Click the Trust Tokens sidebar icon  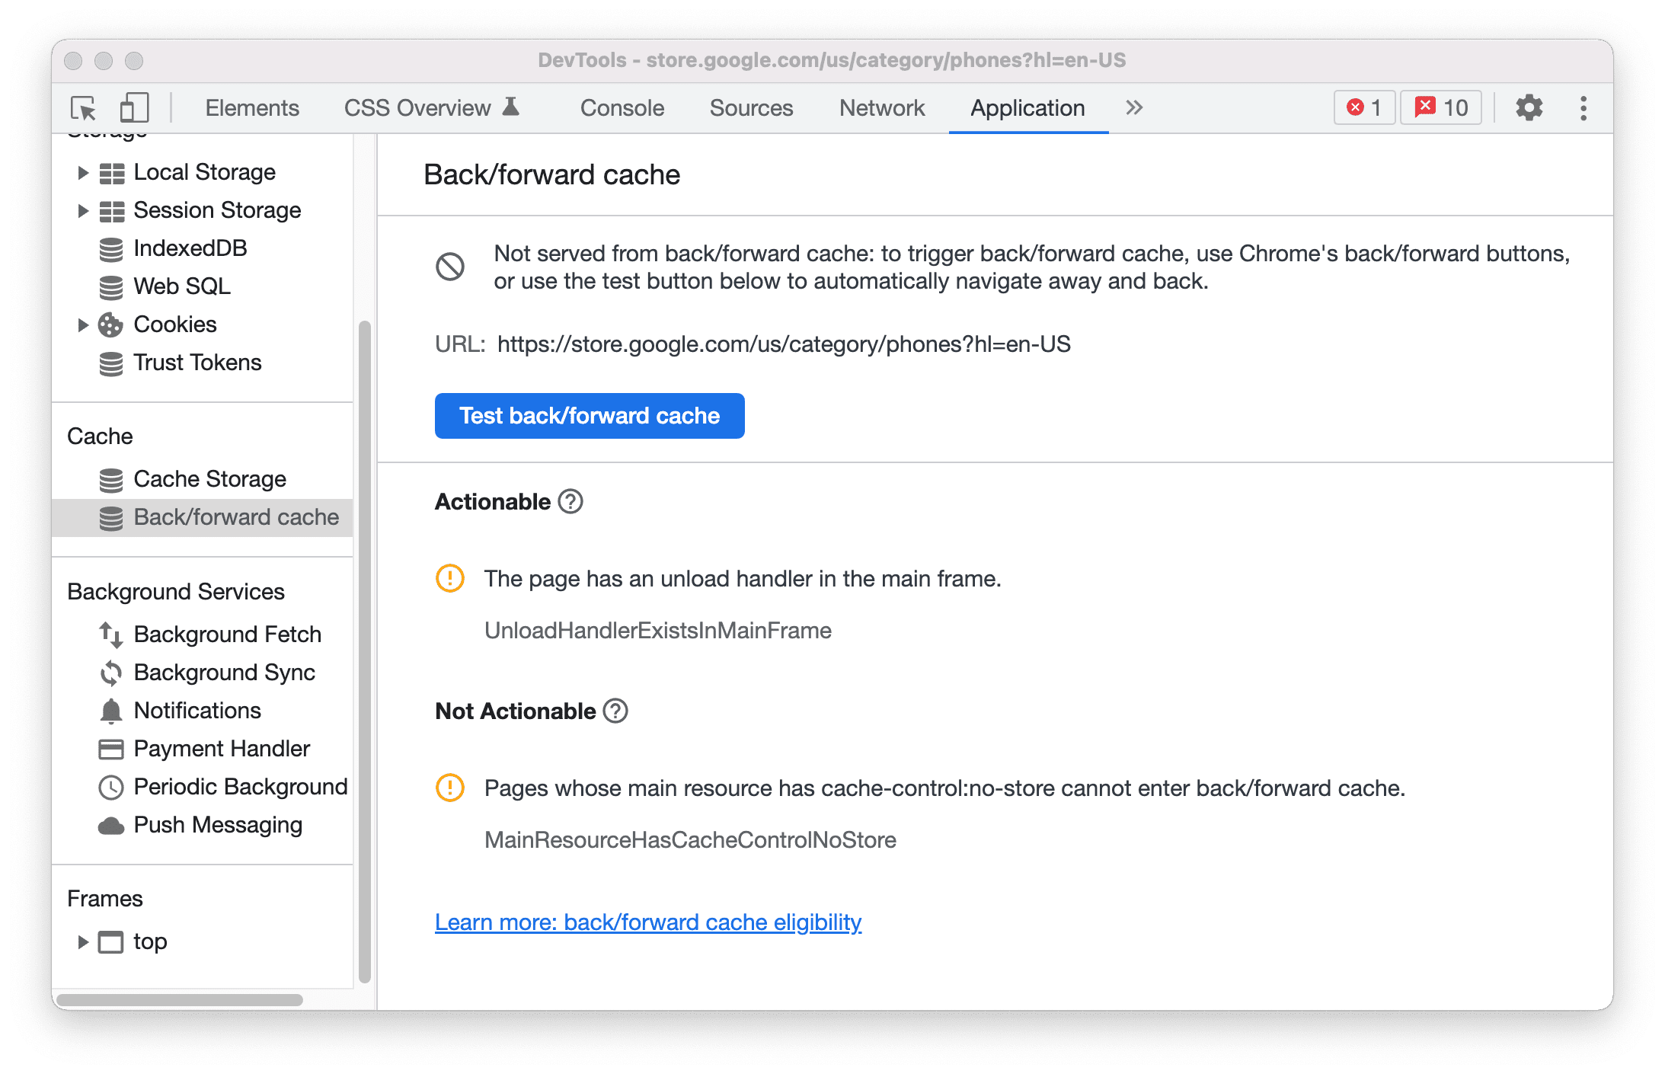tap(108, 362)
